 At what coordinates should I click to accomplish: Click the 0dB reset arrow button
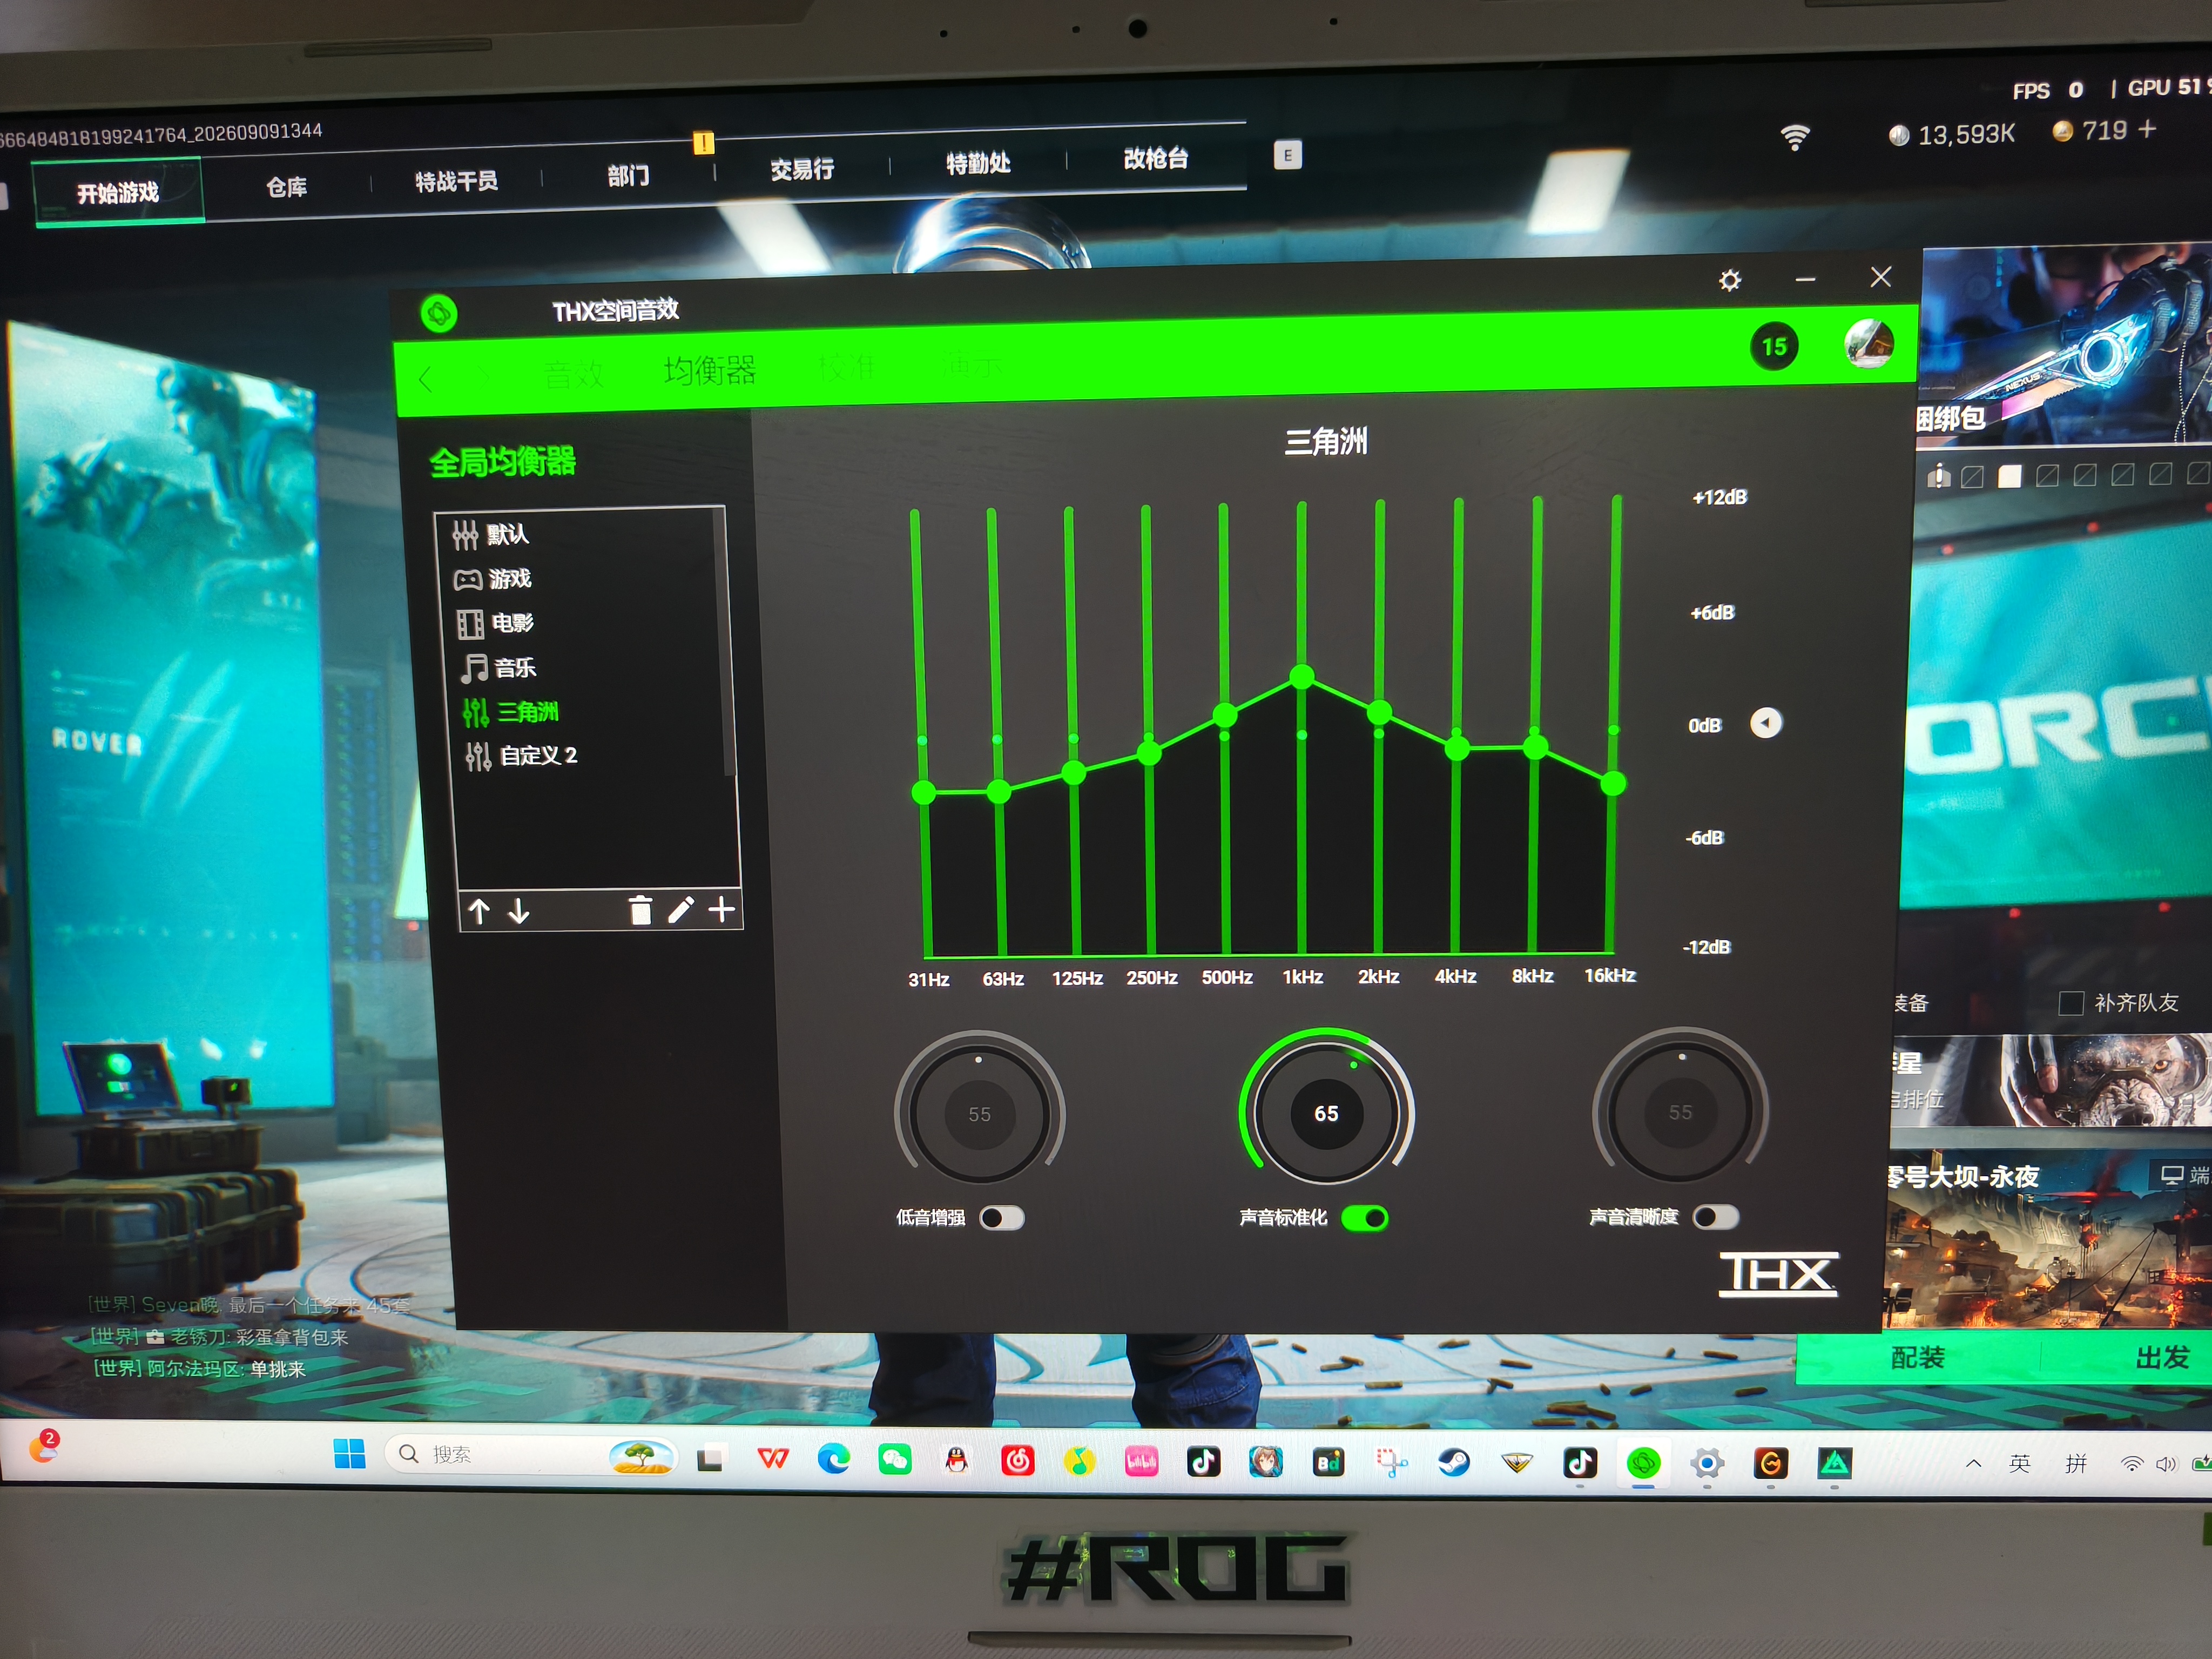pyautogui.click(x=1765, y=723)
